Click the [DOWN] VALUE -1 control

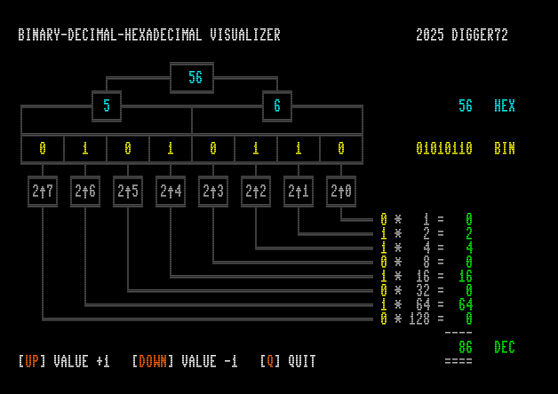click(185, 361)
